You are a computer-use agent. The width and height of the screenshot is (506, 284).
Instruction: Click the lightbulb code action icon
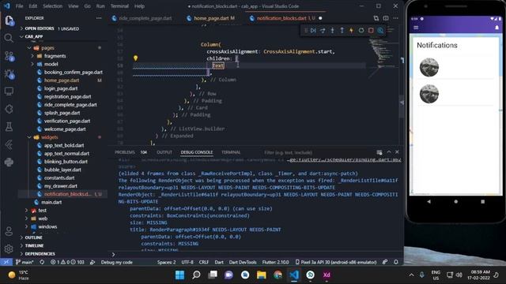coord(135,58)
